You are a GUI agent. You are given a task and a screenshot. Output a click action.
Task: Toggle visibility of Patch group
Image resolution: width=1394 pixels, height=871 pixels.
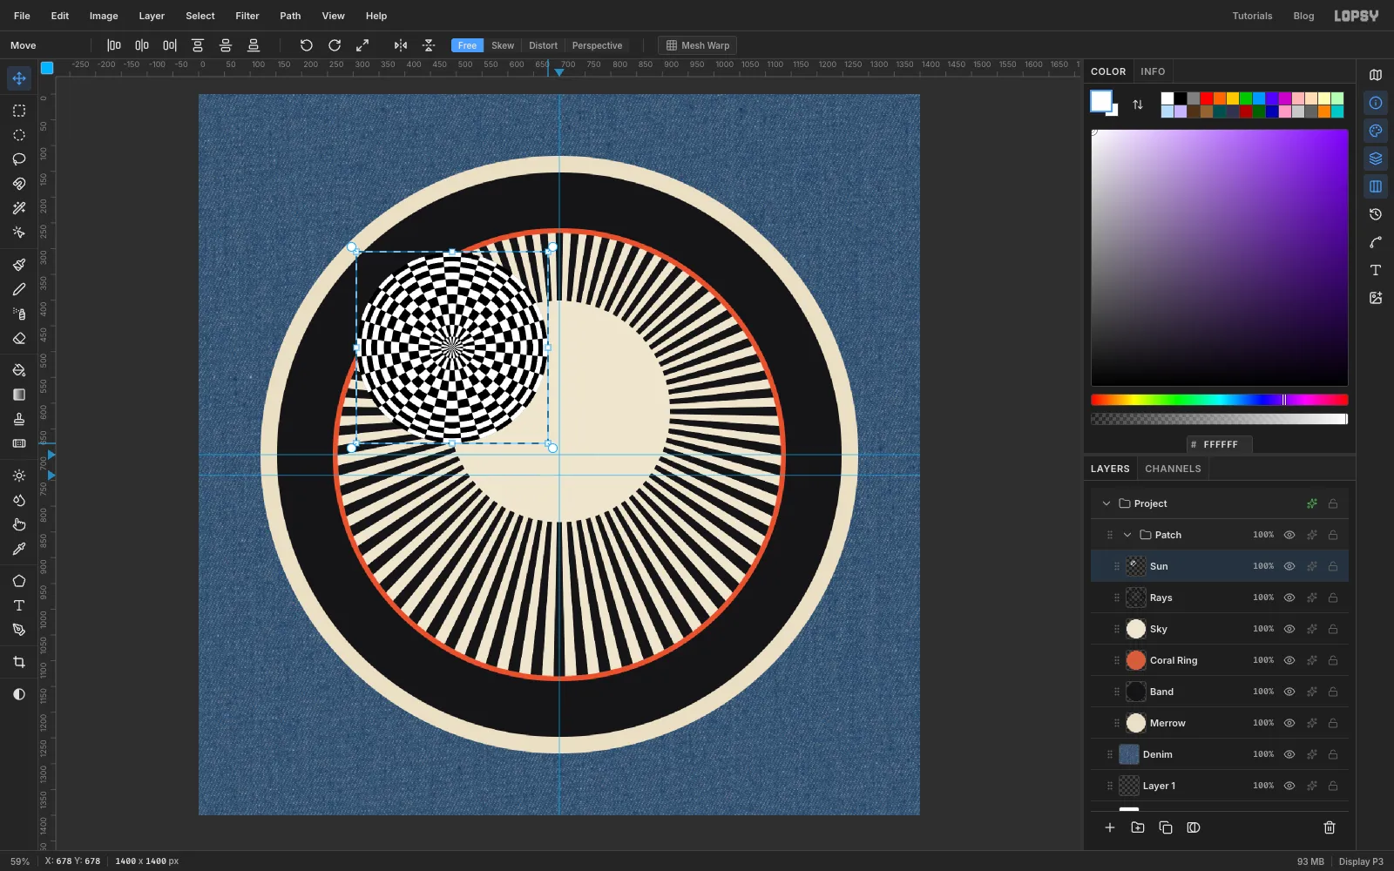(x=1289, y=535)
